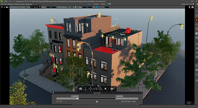Viewport: 198px width, 108px height.
Task: Open the Rendering menu
Action: point(17,4)
